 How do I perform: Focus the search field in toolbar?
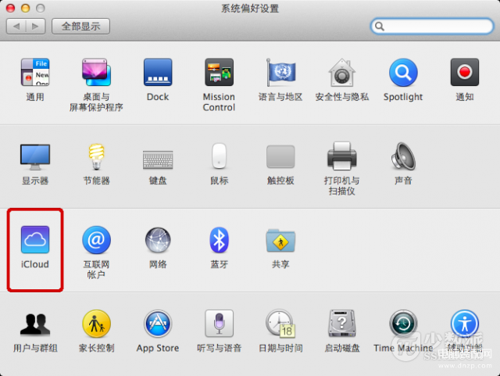tap(434, 26)
